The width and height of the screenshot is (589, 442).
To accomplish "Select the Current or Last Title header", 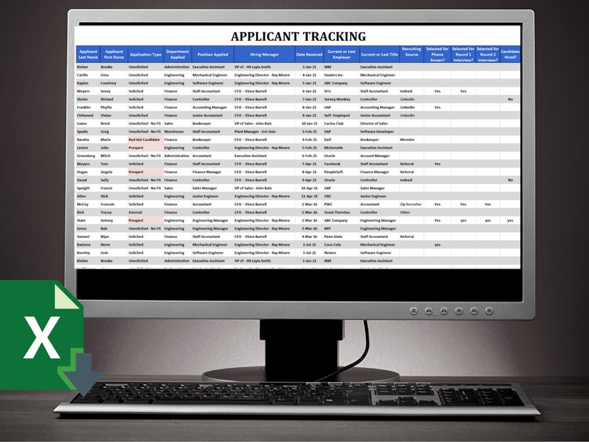I will pos(379,54).
